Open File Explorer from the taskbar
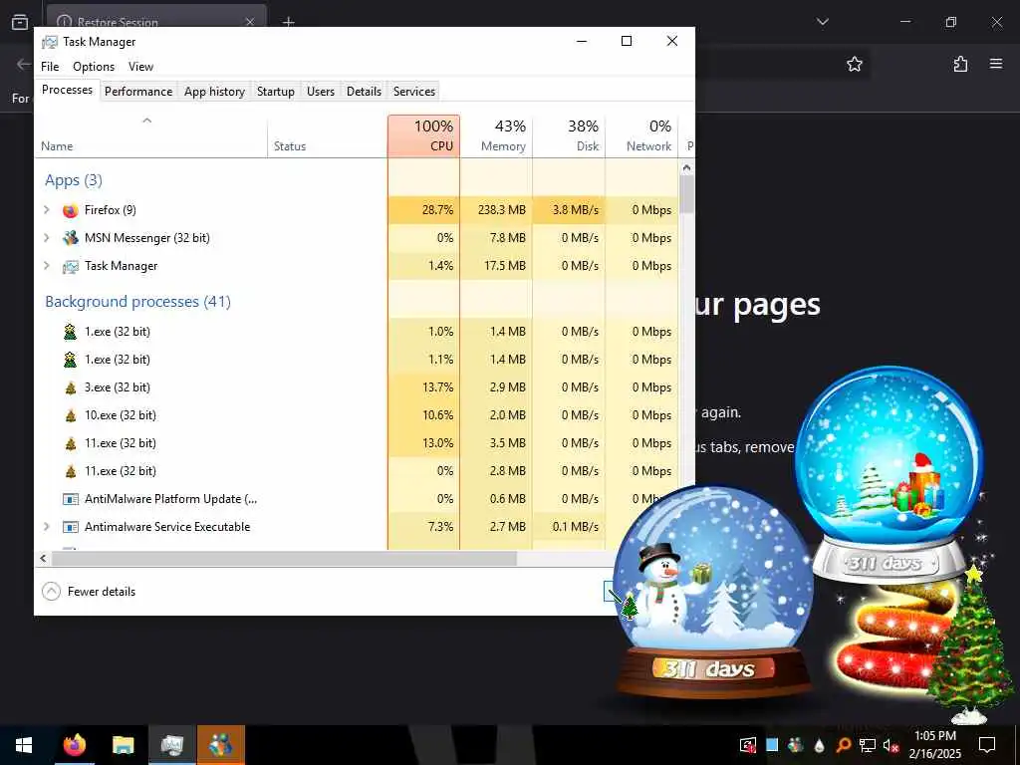Image resolution: width=1020 pixels, height=765 pixels. 123,745
